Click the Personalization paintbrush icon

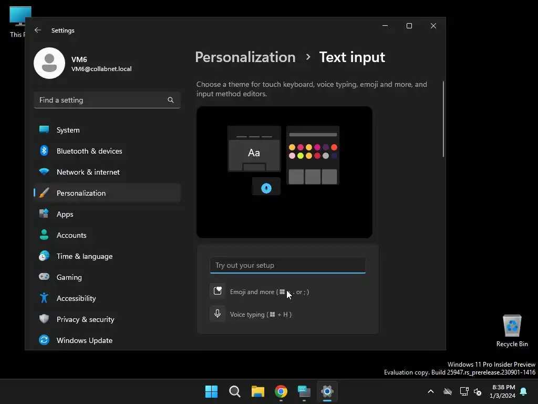point(44,193)
